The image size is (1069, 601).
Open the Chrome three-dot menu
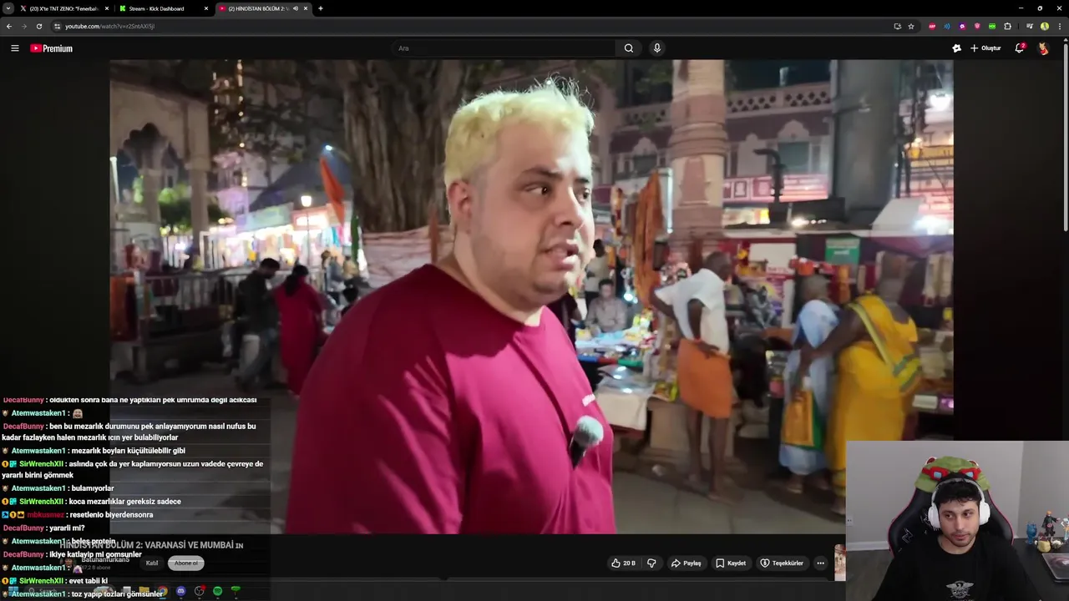pyautogui.click(x=1060, y=26)
